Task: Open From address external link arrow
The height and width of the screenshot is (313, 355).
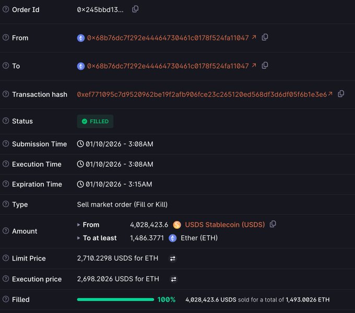Action: tap(254, 37)
